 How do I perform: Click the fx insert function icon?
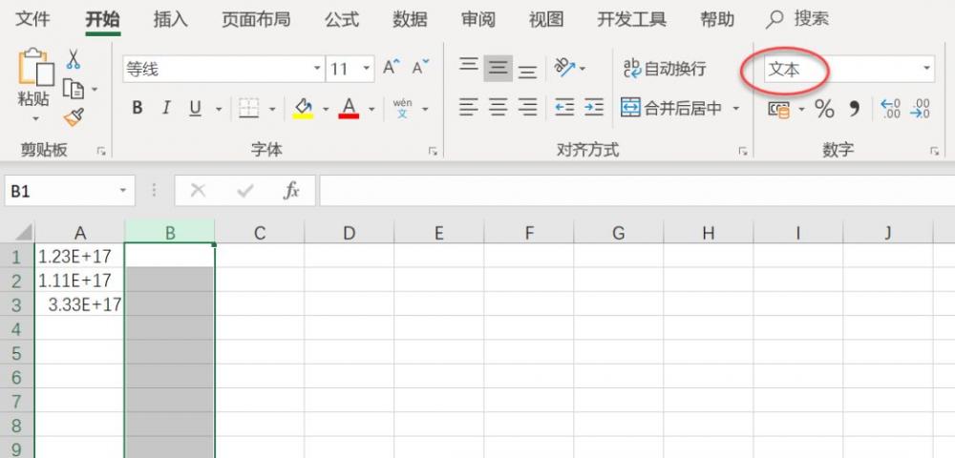tap(291, 191)
